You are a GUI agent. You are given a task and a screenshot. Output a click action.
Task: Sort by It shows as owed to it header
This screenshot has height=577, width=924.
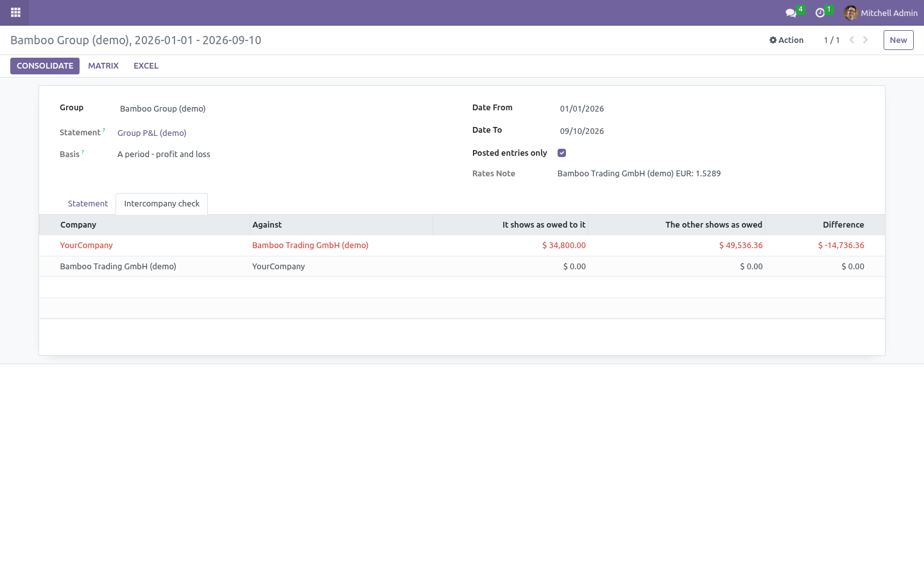pos(511,225)
